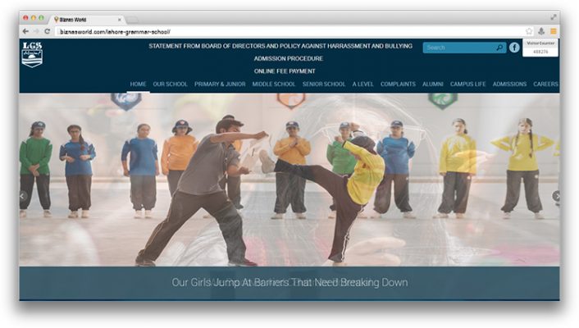Go to previous slide with left arrow
Image resolution: width=579 pixels, height=328 pixels.
click(x=23, y=197)
